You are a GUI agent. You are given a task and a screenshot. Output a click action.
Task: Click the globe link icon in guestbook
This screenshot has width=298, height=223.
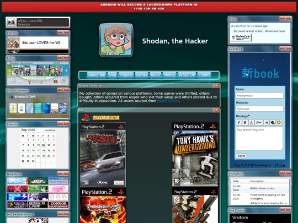point(273,122)
